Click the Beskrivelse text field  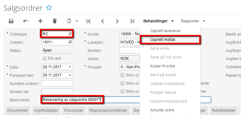tap(126, 100)
